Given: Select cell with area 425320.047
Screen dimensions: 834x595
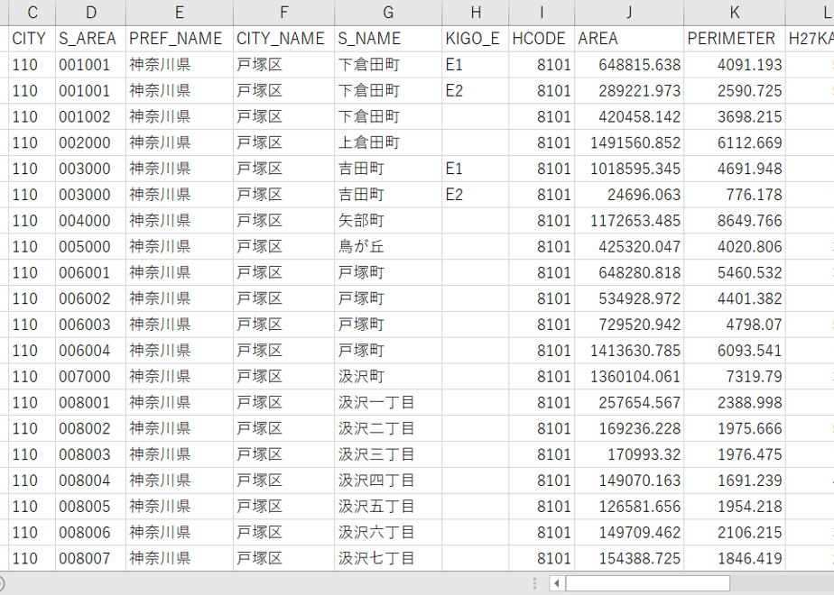Looking at the screenshot, I should 629,247.
